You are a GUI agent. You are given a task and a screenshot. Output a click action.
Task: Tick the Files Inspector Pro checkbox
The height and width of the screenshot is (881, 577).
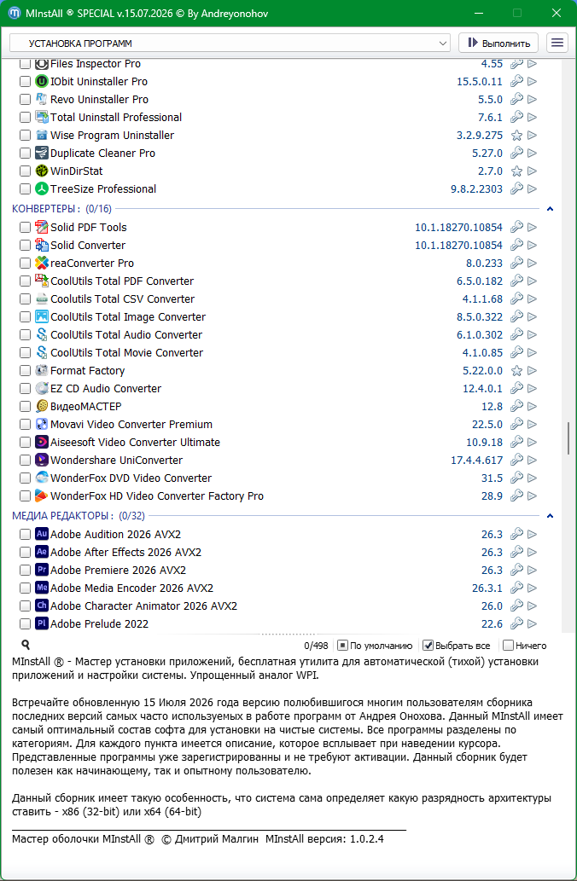[25, 63]
